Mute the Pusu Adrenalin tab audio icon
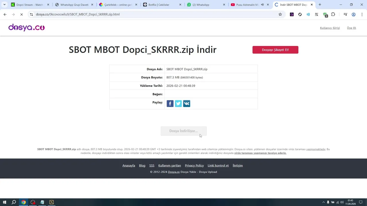The width and height of the screenshot is (367, 206). coord(262,5)
